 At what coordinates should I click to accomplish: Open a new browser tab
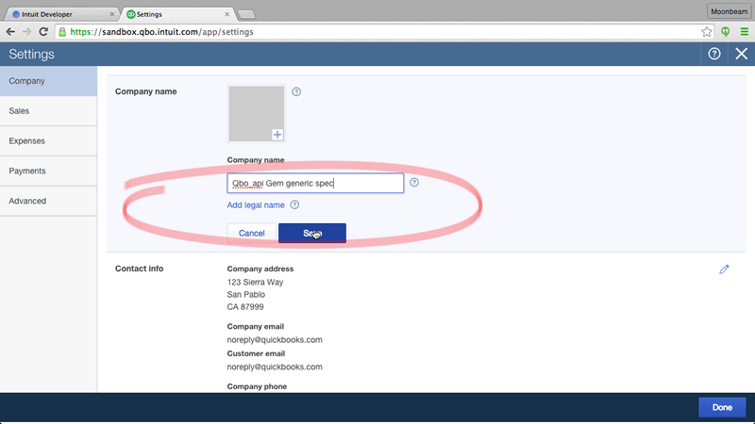pyautogui.click(x=246, y=14)
